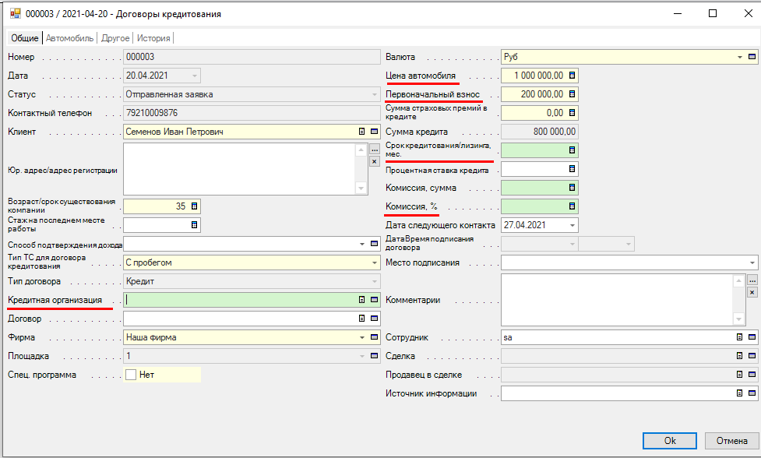Click calculator icon in Первоначальный взнос field
Screen dimensions: 761x458
[x=572, y=94]
